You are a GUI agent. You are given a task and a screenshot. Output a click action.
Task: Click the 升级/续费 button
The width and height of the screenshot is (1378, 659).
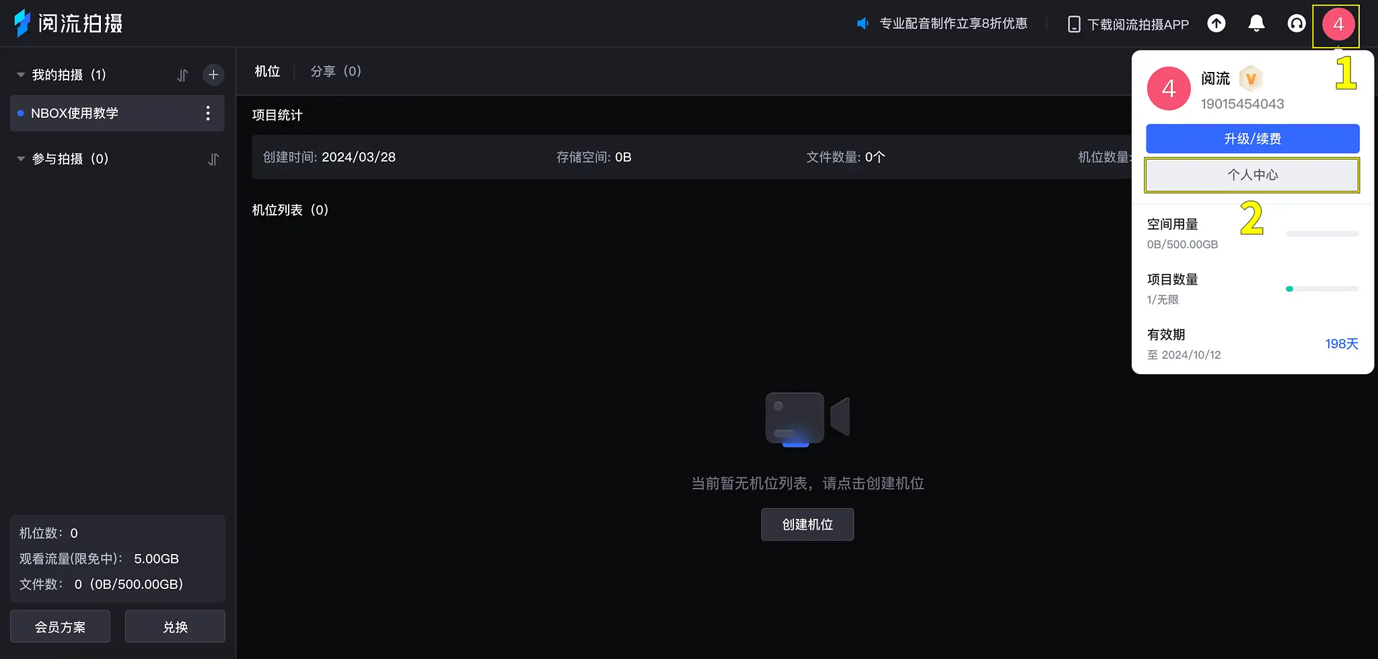point(1253,139)
